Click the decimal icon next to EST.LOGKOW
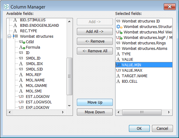Image resolution: width=179 pixels, height=138 pixels. pyautogui.click(x=21, y=97)
